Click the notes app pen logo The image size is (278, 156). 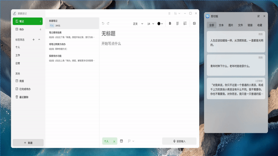click(15, 13)
